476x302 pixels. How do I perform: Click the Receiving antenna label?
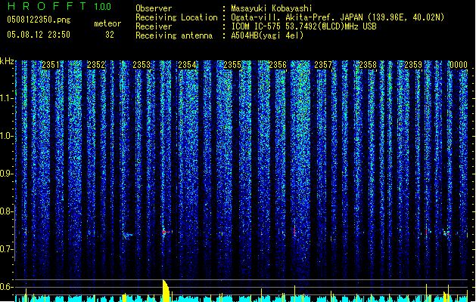point(174,35)
